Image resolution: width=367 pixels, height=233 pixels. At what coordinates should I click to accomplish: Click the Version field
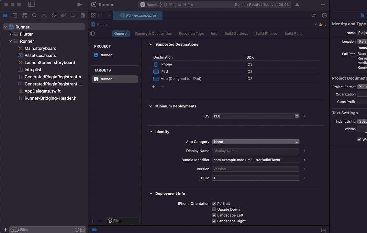tap(256, 169)
